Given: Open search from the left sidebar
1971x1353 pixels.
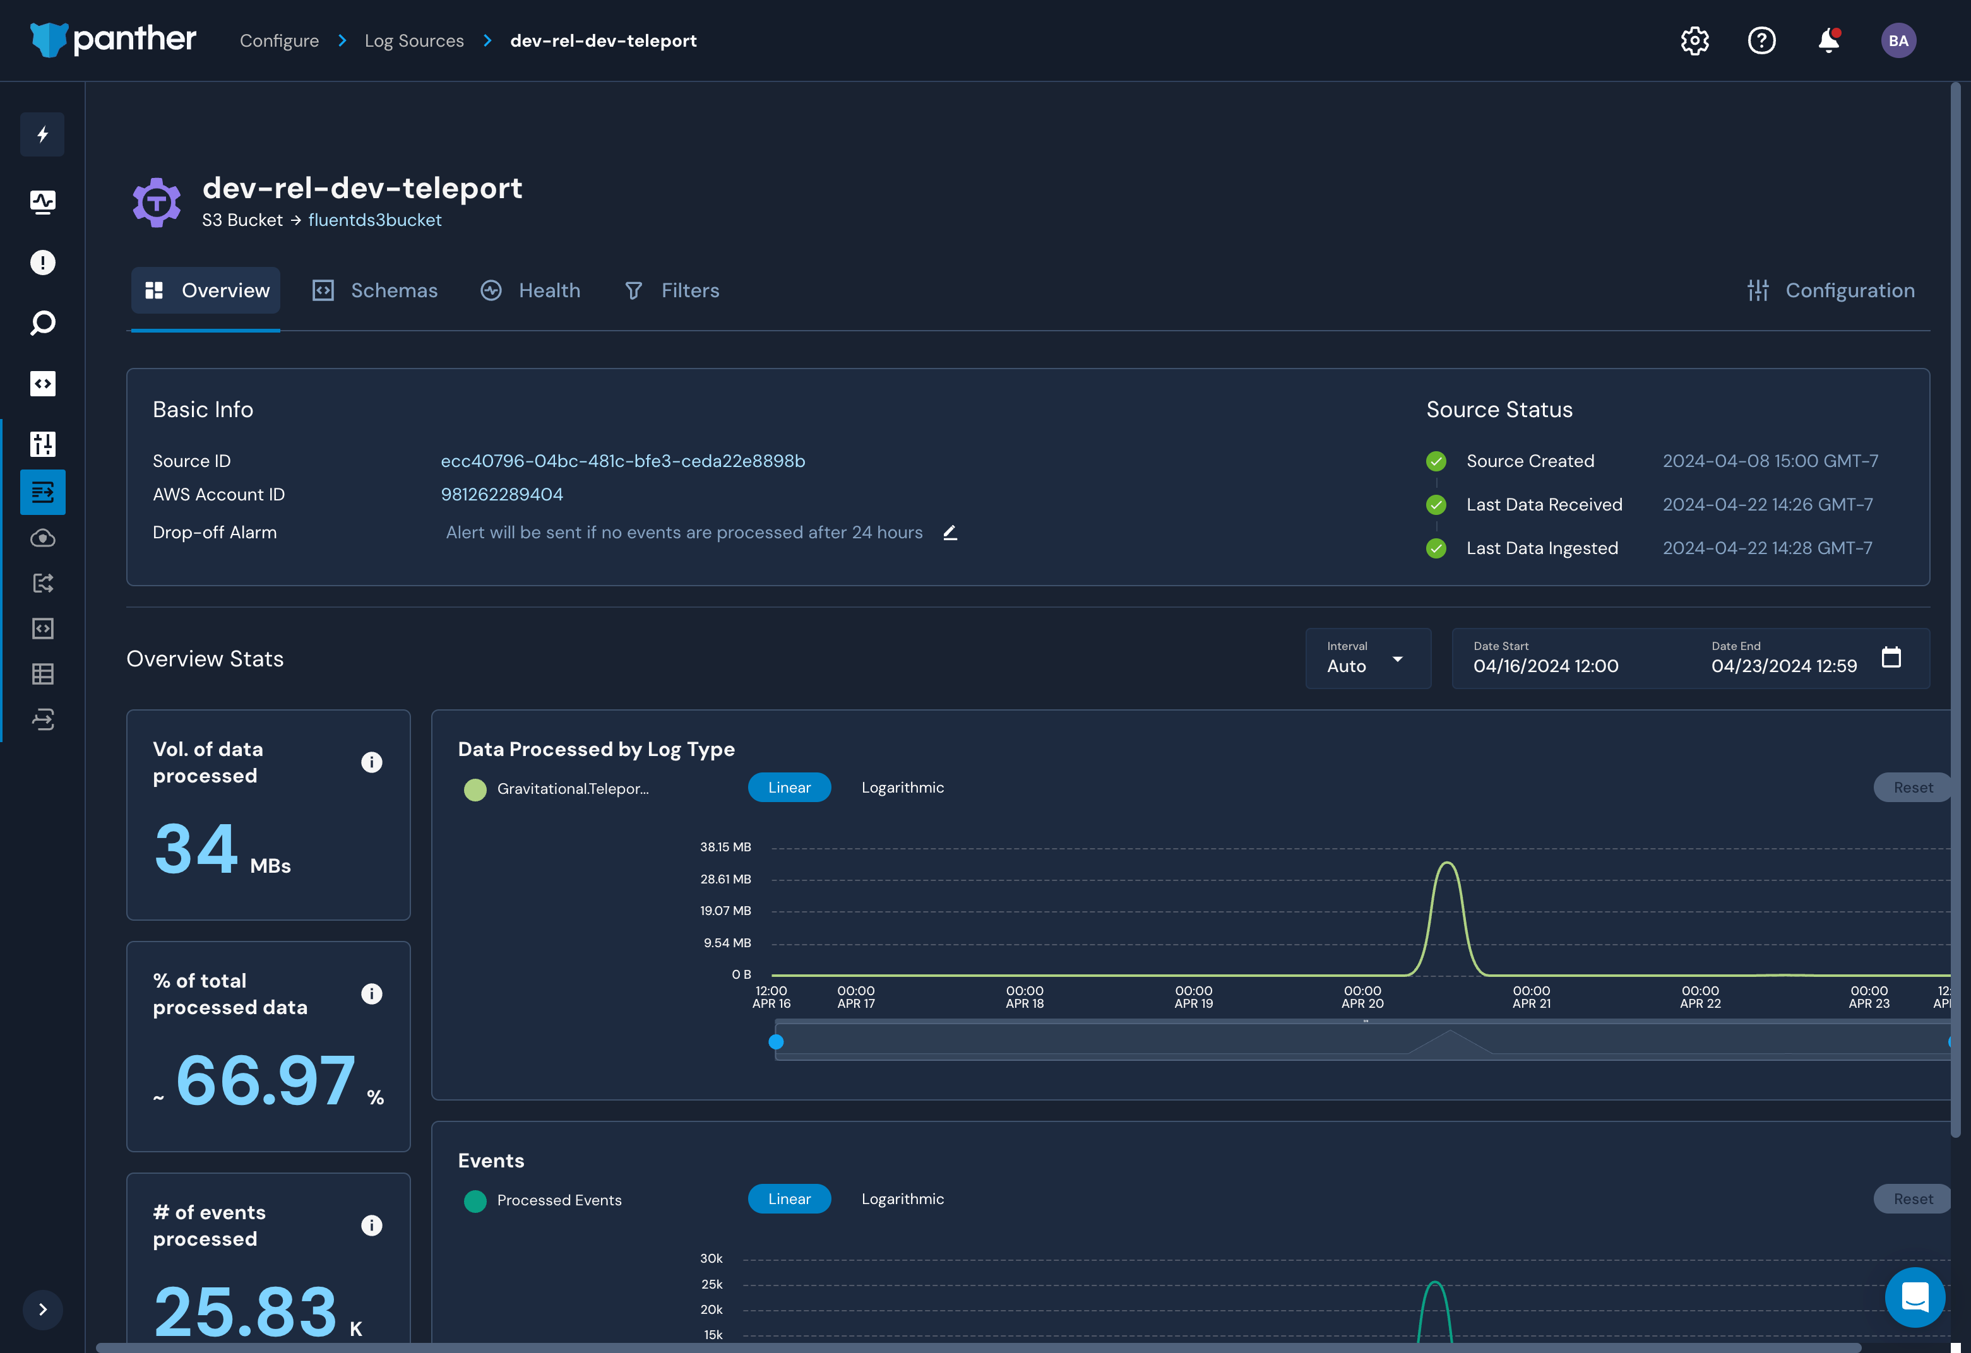Looking at the screenshot, I should (42, 323).
